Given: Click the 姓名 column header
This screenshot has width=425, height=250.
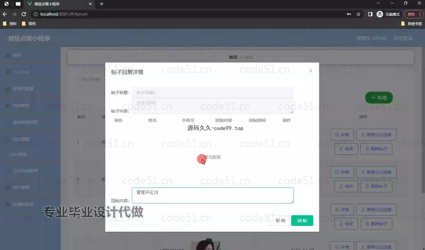Looking at the screenshot, I should (x=152, y=120).
